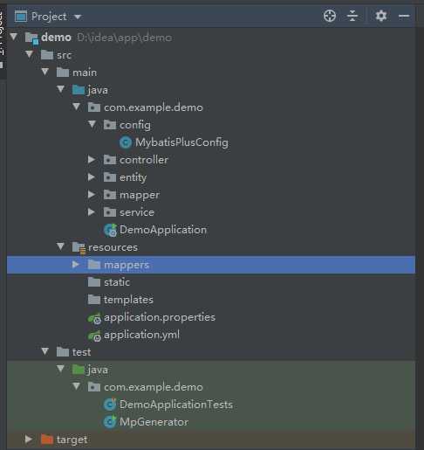Click the MpGenerator runnable class icon

[x=110, y=422]
